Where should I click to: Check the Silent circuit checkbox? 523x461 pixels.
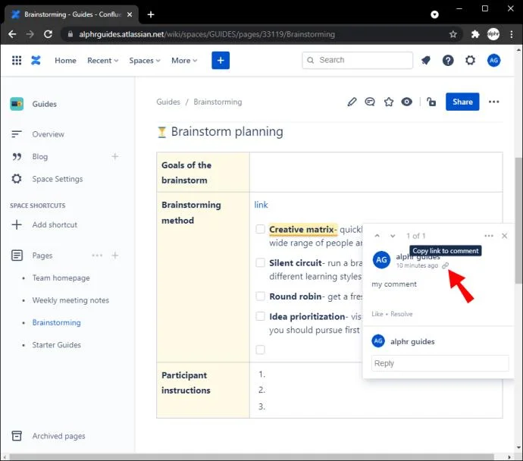pos(260,262)
